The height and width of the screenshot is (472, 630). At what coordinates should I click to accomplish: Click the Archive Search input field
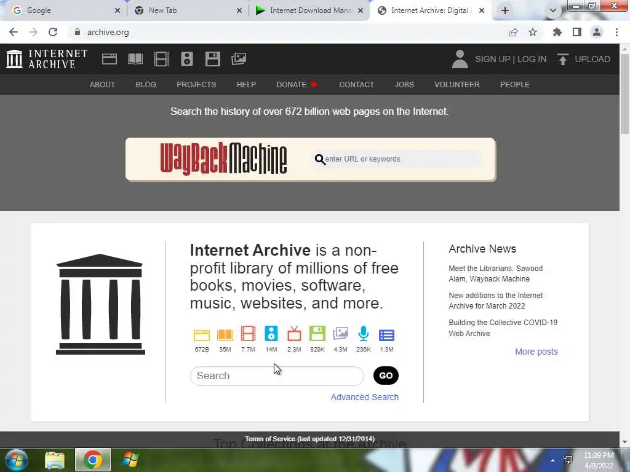click(277, 376)
